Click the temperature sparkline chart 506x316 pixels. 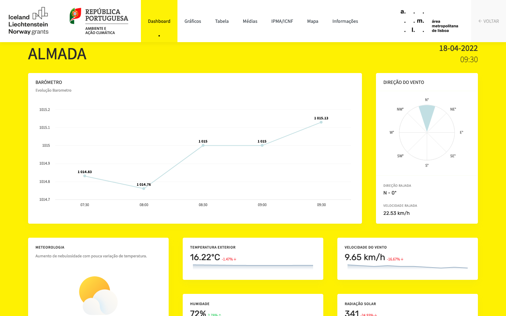253,267
